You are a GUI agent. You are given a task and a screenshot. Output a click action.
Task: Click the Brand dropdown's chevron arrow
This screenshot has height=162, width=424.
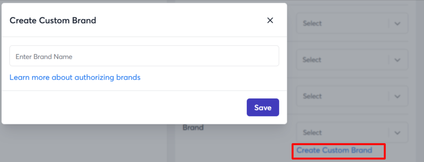[397, 133]
